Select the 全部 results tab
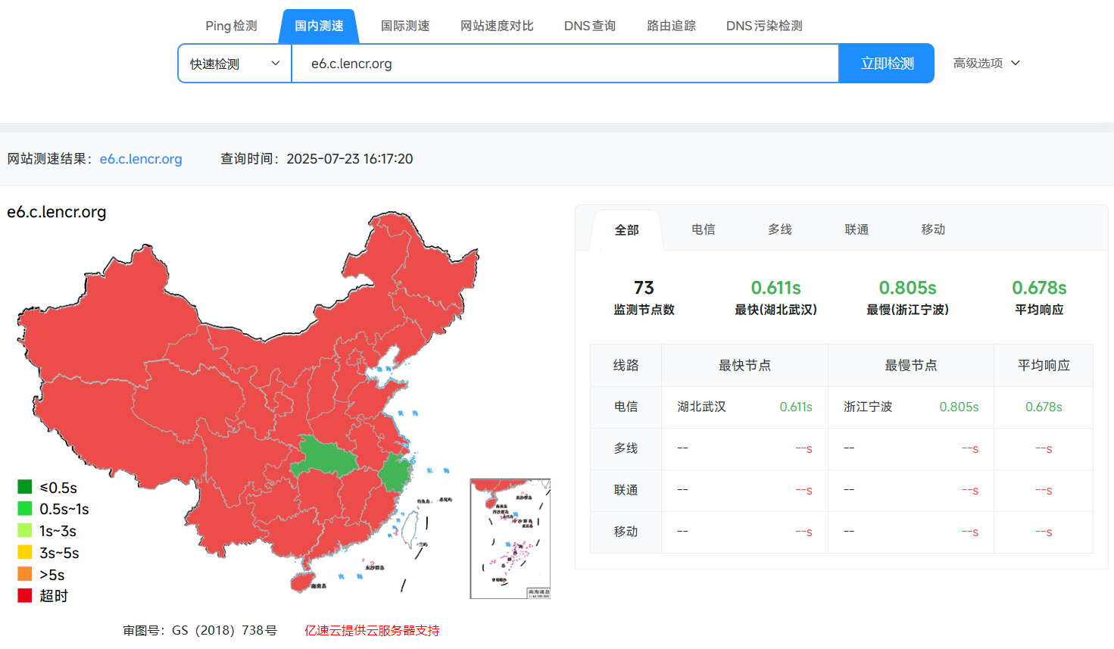Screen dimensions: 1114x649 (626, 229)
